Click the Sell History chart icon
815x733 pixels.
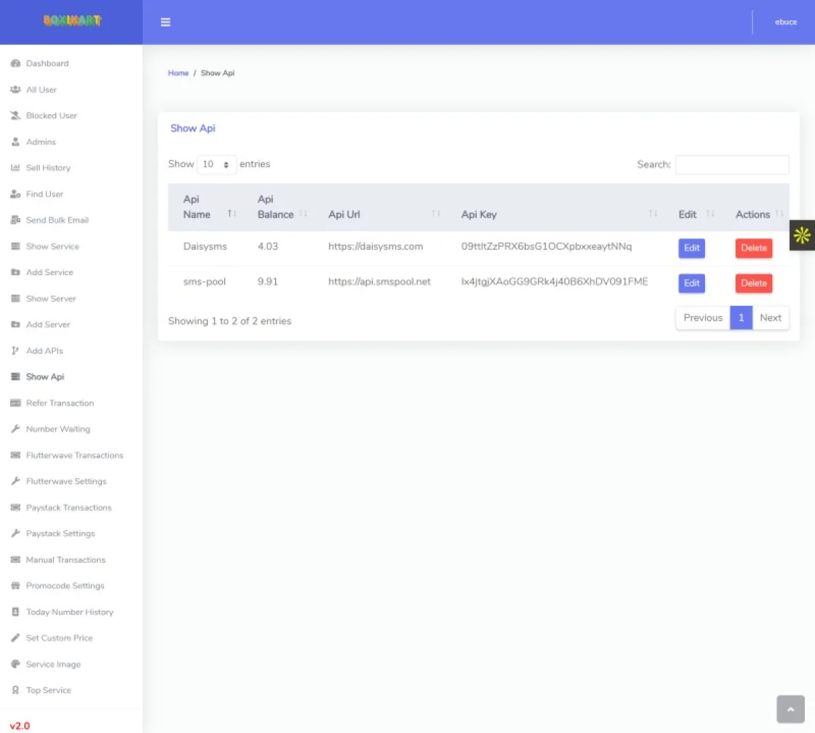(x=16, y=168)
